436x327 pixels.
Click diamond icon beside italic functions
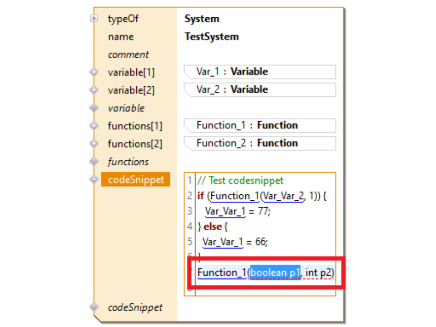pos(94,162)
